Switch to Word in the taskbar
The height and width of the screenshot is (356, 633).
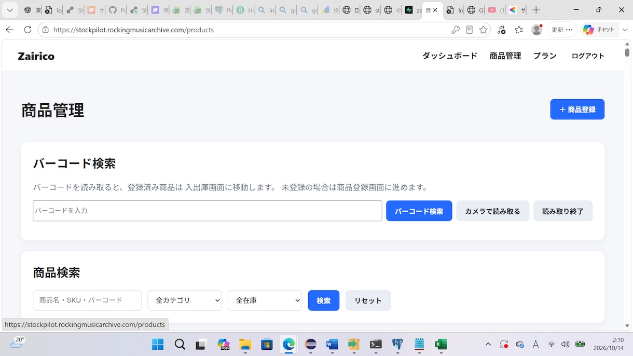(x=333, y=344)
